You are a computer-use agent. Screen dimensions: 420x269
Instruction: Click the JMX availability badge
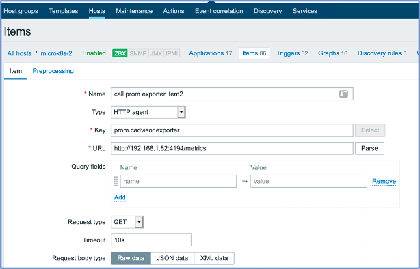pyautogui.click(x=156, y=53)
